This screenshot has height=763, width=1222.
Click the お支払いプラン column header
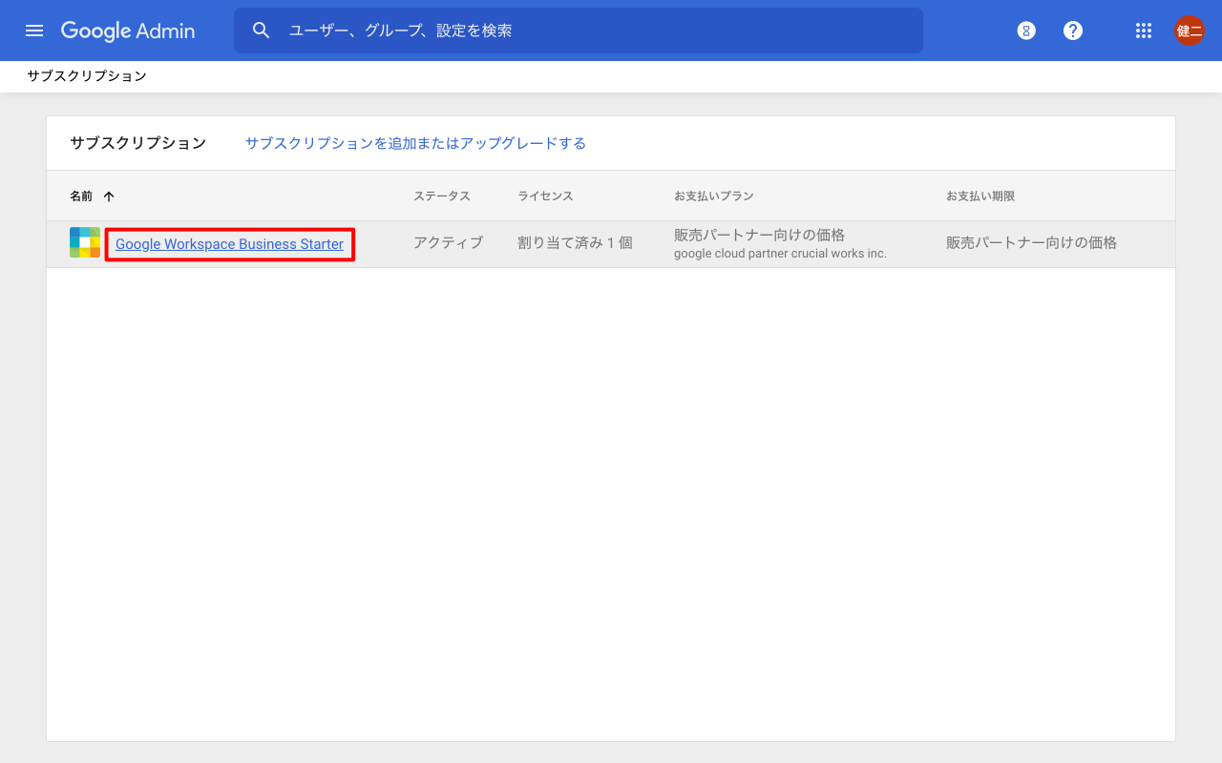click(714, 196)
